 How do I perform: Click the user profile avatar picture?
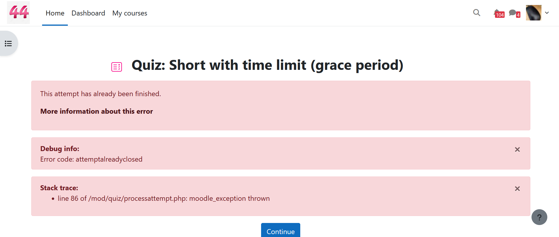(x=534, y=13)
